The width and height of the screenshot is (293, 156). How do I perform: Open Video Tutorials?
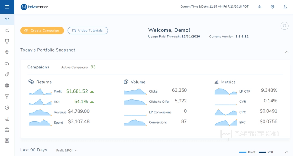88,31
